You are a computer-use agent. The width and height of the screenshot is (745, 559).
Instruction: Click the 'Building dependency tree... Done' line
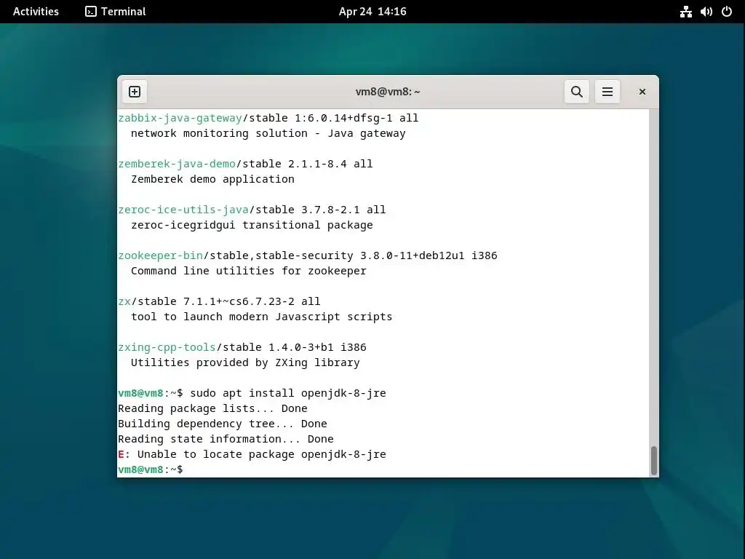[x=223, y=424]
